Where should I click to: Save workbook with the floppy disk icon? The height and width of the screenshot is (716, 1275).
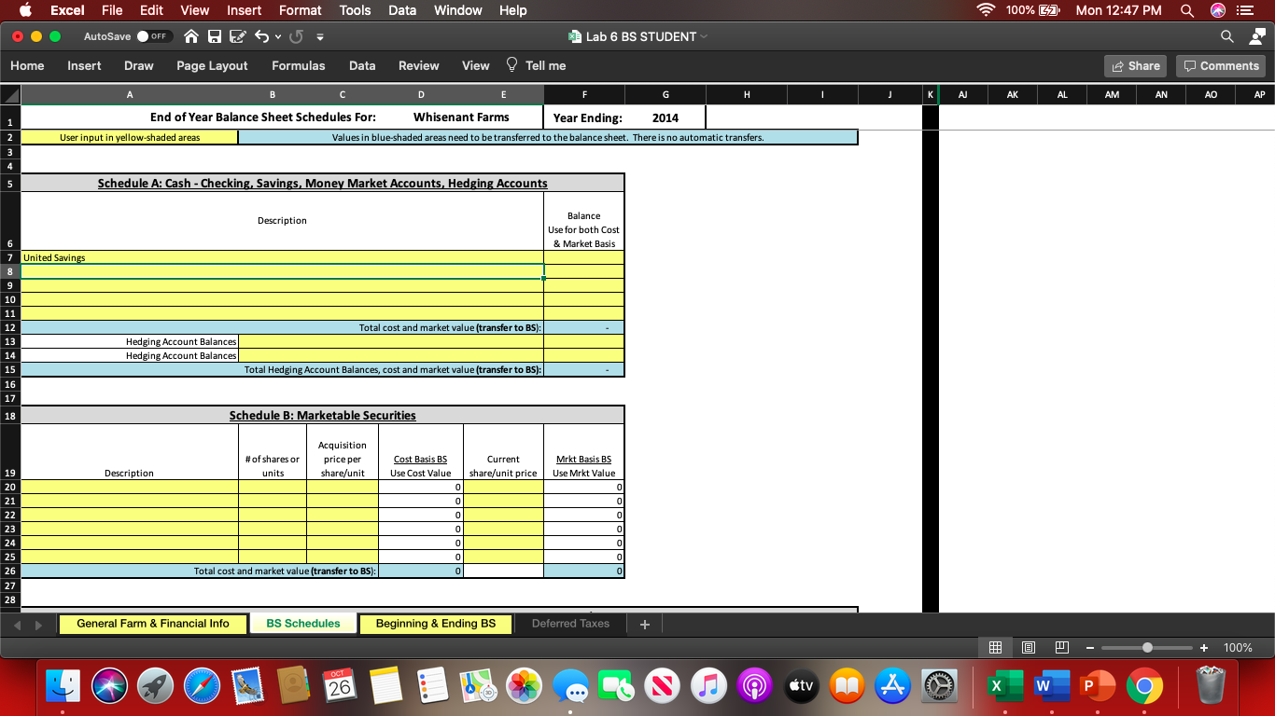click(215, 37)
